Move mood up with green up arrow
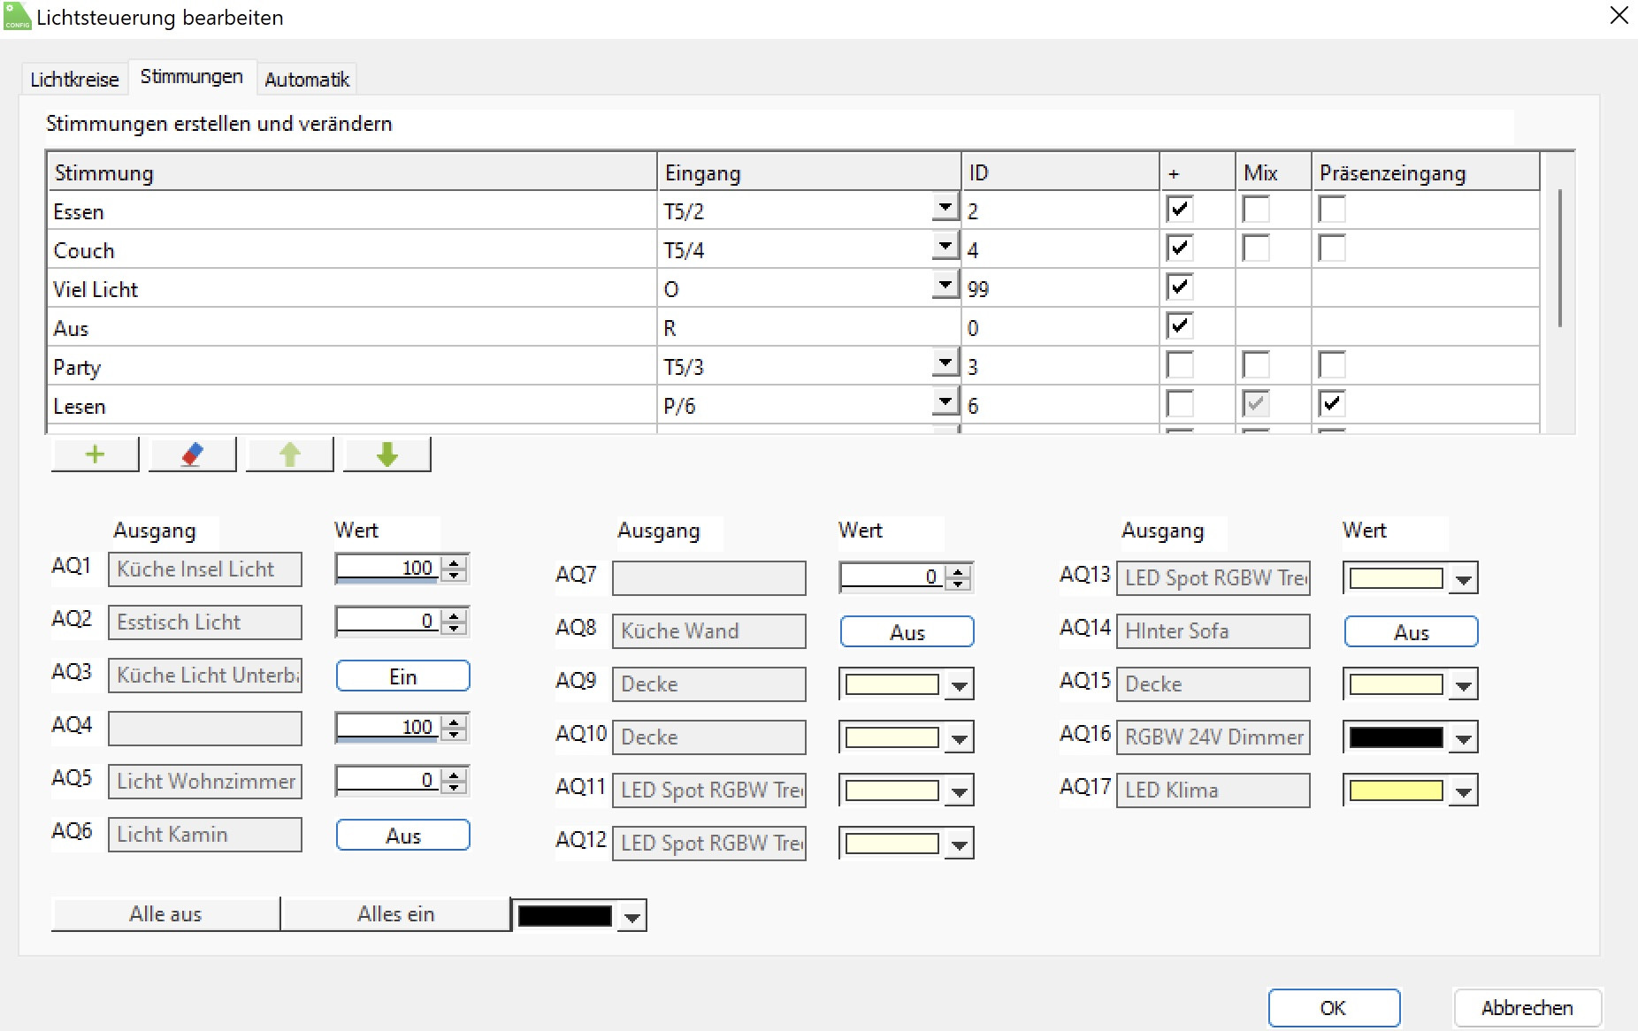Viewport: 1638px width, 1031px height. coord(289,454)
